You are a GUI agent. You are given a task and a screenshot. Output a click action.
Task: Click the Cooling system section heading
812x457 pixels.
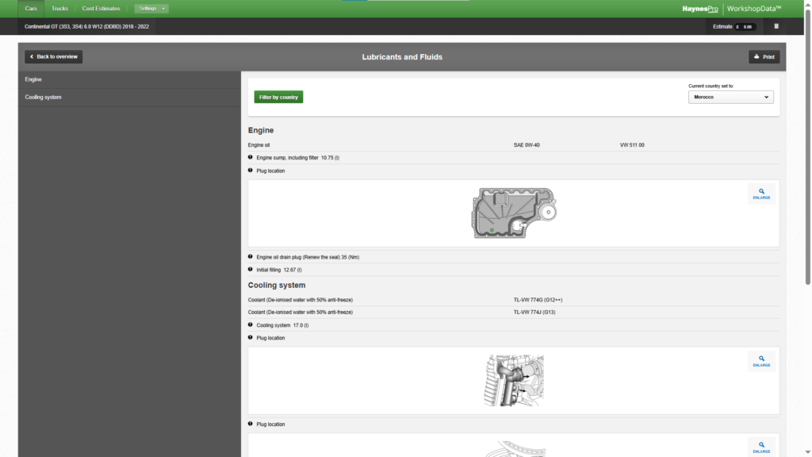(x=277, y=285)
